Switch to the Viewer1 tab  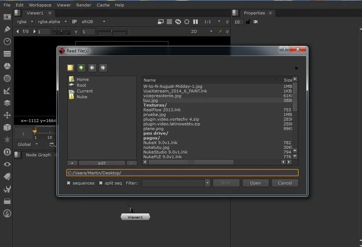tap(35, 13)
